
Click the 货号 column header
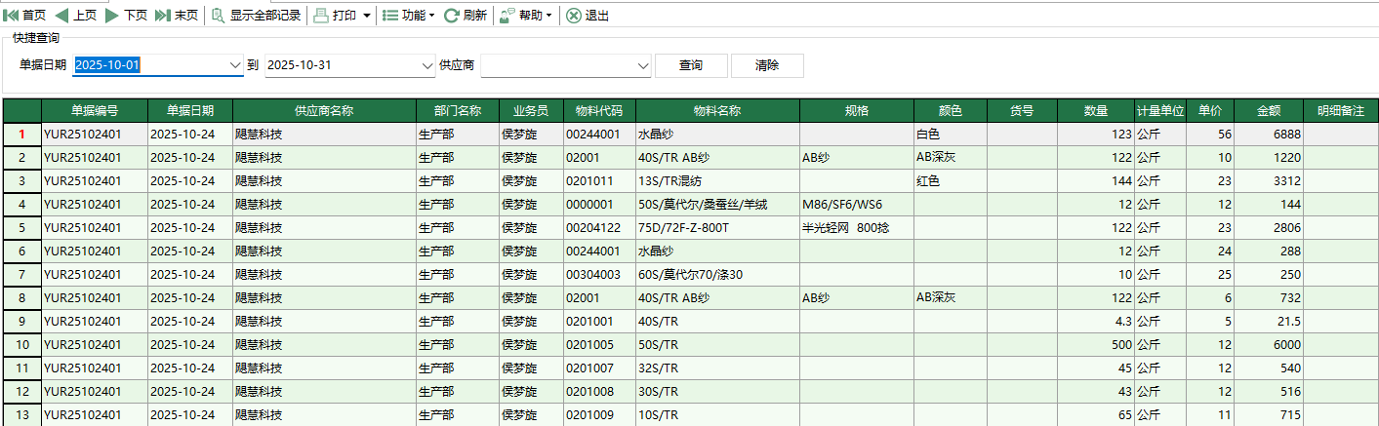(x=1023, y=110)
